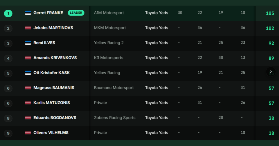
Task: Click Zobens Racing Sports team text
Action: pos(115,118)
